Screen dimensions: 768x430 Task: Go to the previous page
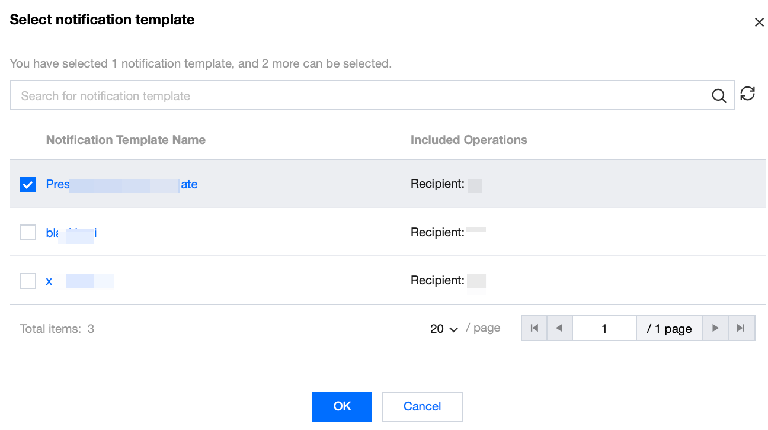559,328
